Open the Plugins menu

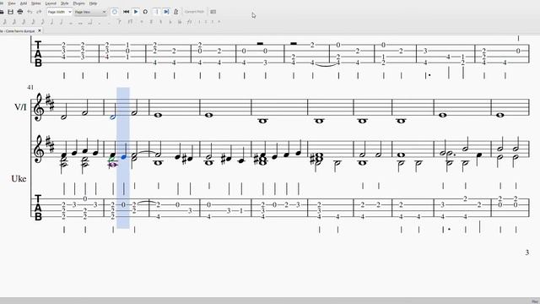coord(78,3)
